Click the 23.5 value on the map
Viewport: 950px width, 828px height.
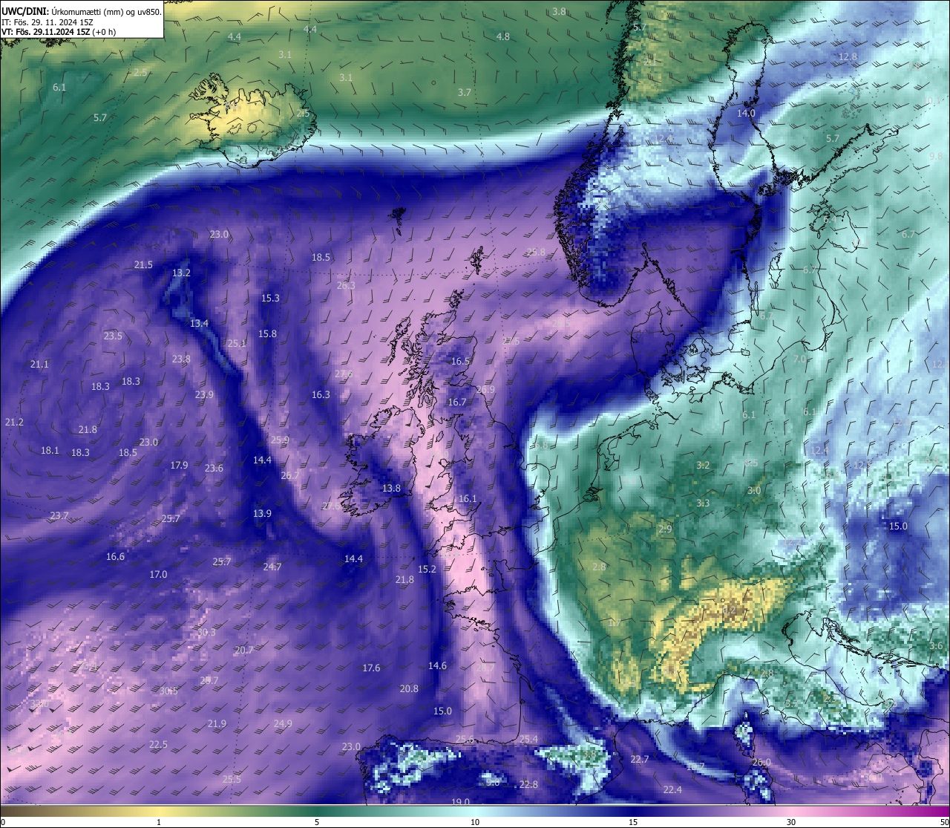113,336
